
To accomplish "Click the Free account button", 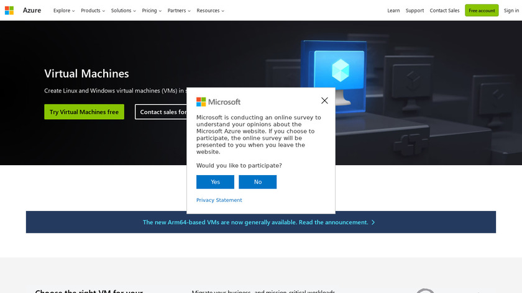I will click(x=482, y=11).
